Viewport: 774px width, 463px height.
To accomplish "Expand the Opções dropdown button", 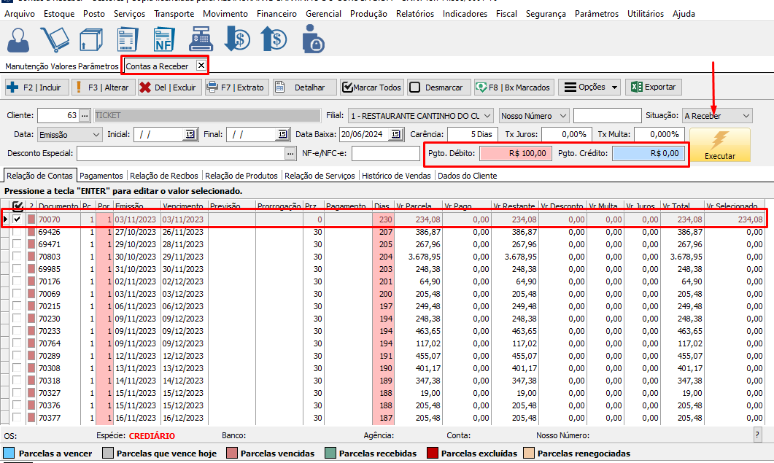I will (589, 87).
